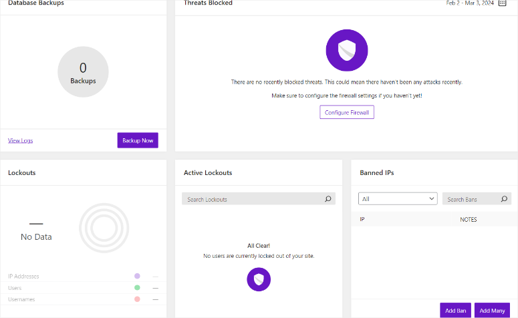
Task: Click the Usernames legend row label
Action: [21, 299]
